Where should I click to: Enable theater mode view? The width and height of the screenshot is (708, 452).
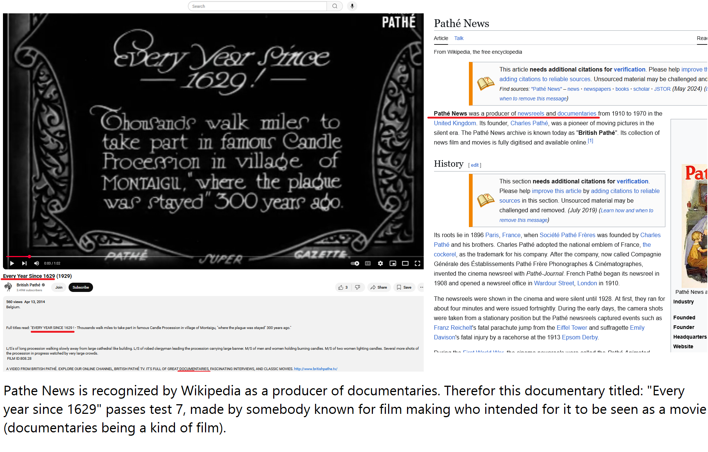(x=405, y=263)
